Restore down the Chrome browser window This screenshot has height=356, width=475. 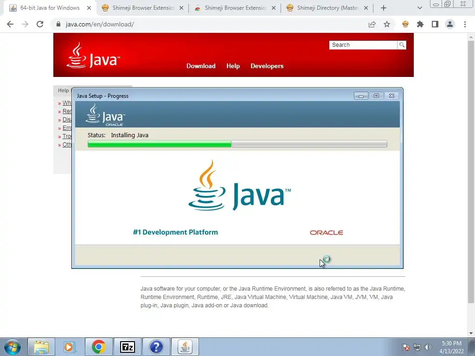pos(448,4)
